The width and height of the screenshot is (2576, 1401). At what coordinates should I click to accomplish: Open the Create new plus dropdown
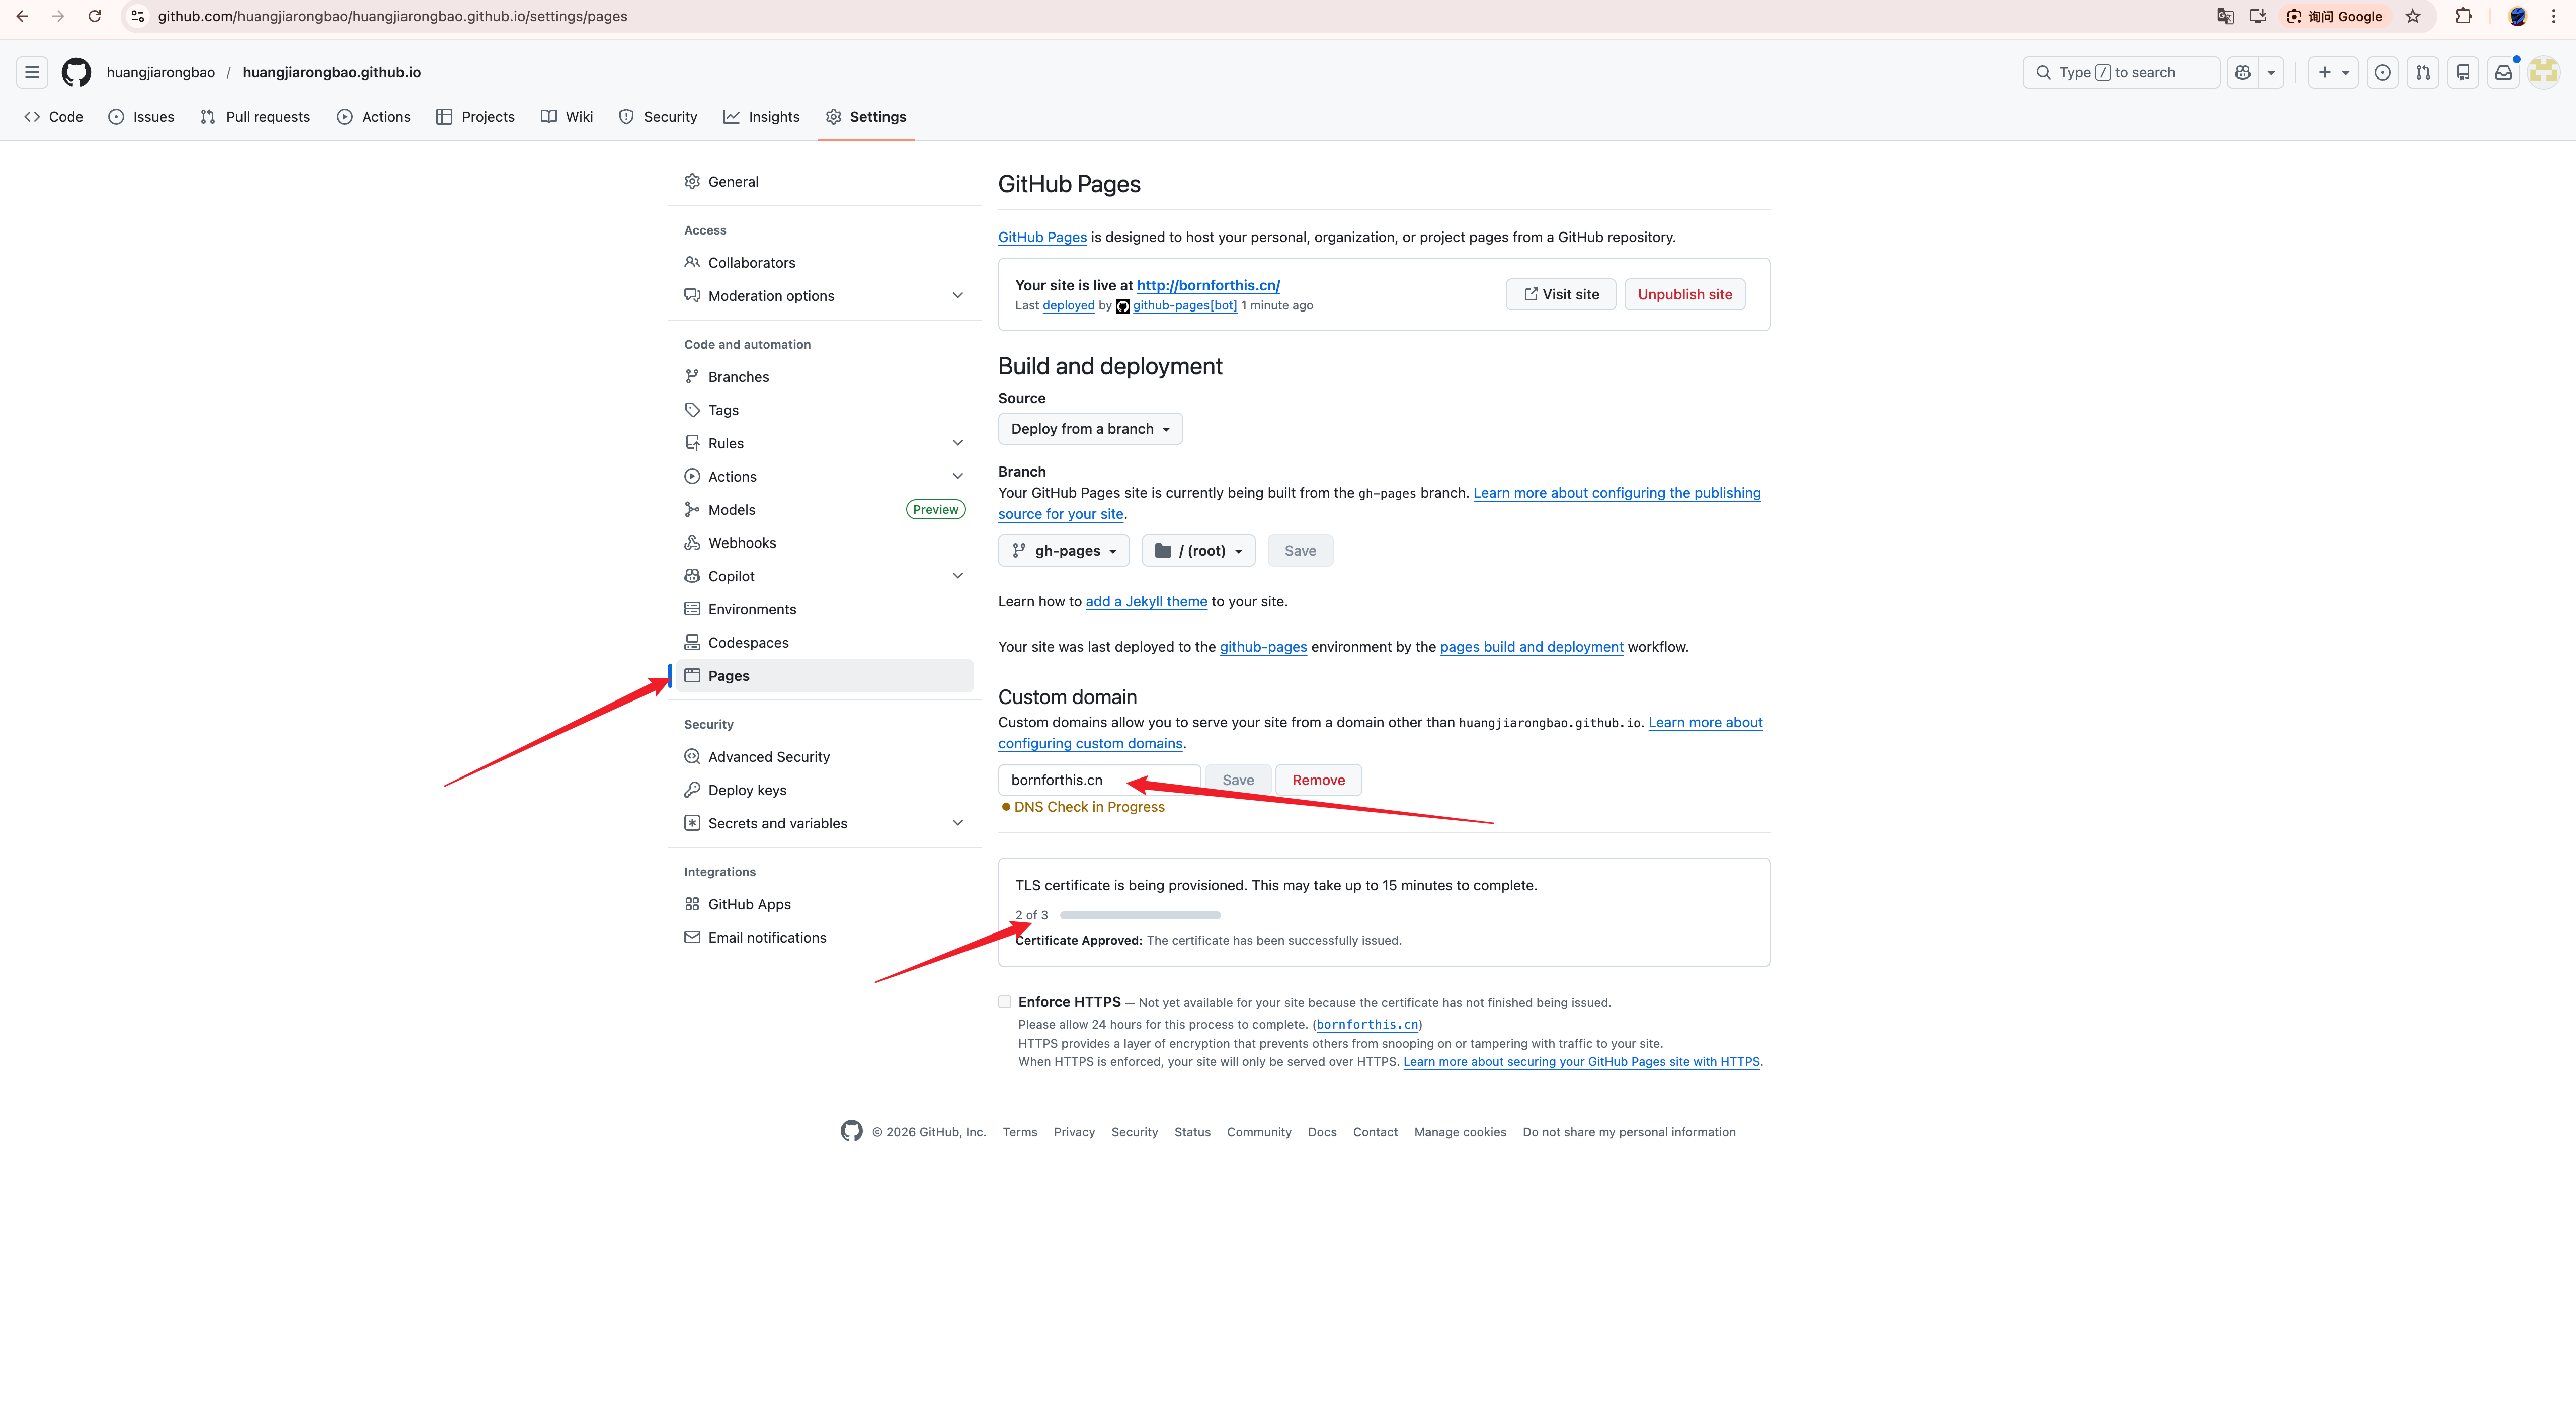click(2334, 72)
